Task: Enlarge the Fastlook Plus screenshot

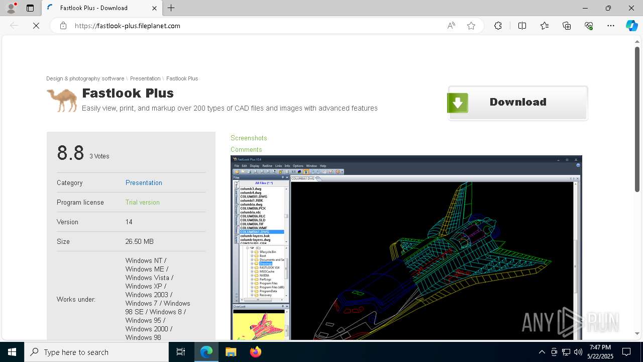Action: 406,247
